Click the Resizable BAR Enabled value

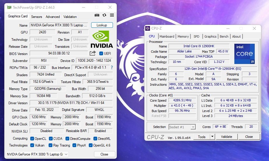click(x=100, y=131)
